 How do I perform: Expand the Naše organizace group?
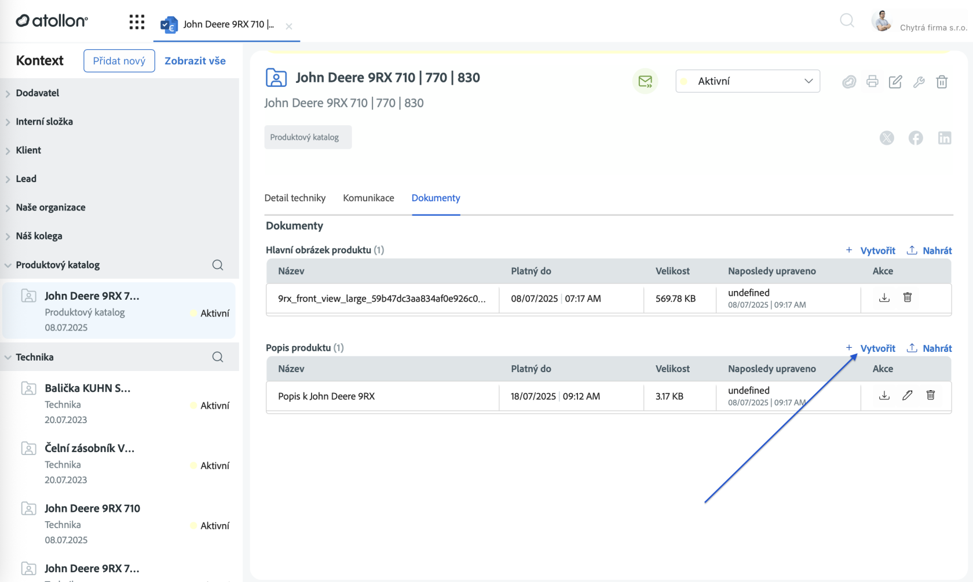tap(8, 208)
